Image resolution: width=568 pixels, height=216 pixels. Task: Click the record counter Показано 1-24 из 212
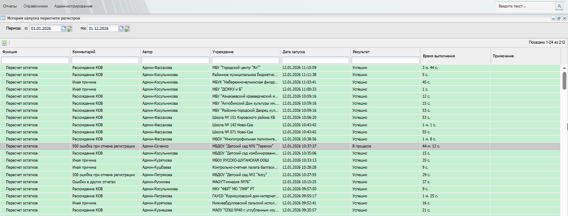tap(547, 42)
